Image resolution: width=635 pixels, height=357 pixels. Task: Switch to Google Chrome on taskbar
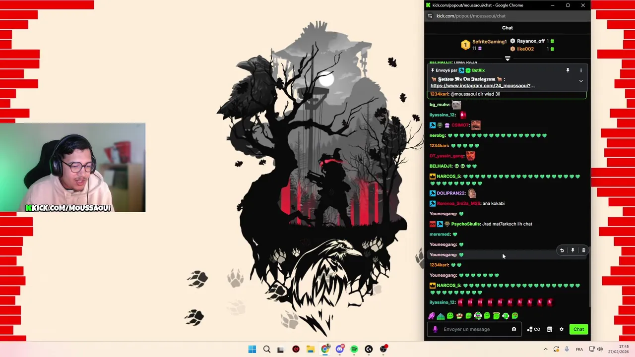point(325,350)
